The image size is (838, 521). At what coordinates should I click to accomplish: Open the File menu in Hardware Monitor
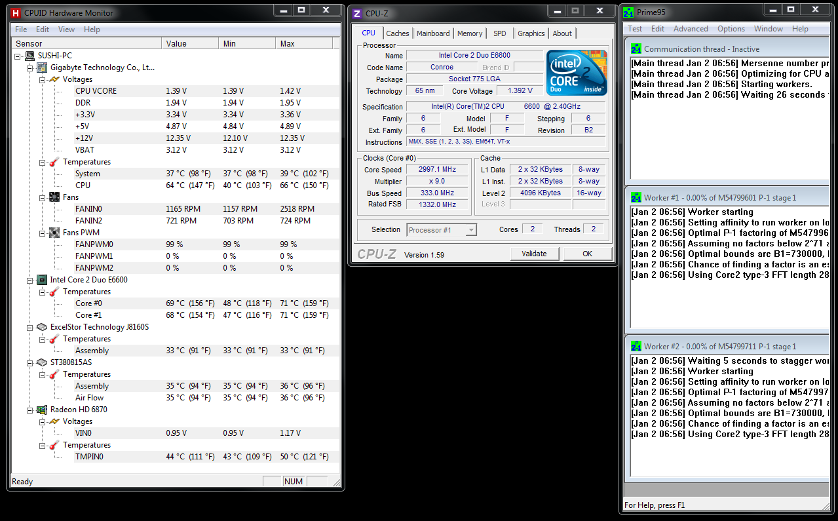pyautogui.click(x=21, y=29)
